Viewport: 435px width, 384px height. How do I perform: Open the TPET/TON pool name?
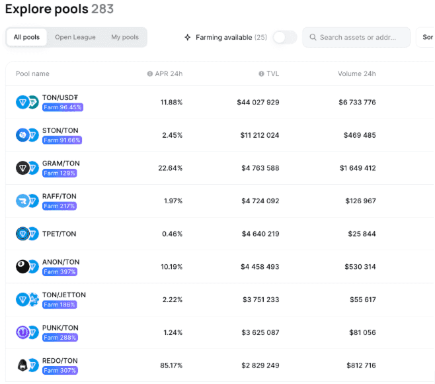pyautogui.click(x=59, y=234)
